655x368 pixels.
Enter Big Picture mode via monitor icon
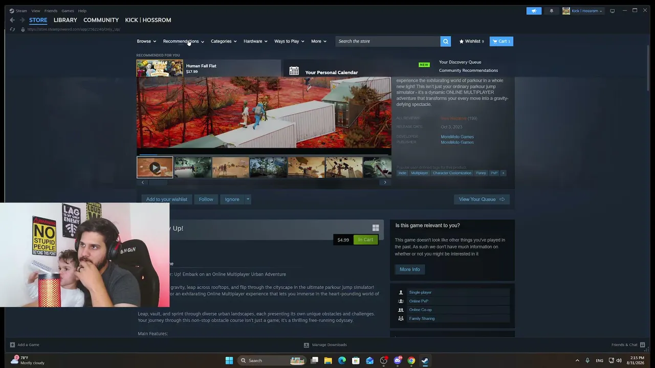(612, 11)
